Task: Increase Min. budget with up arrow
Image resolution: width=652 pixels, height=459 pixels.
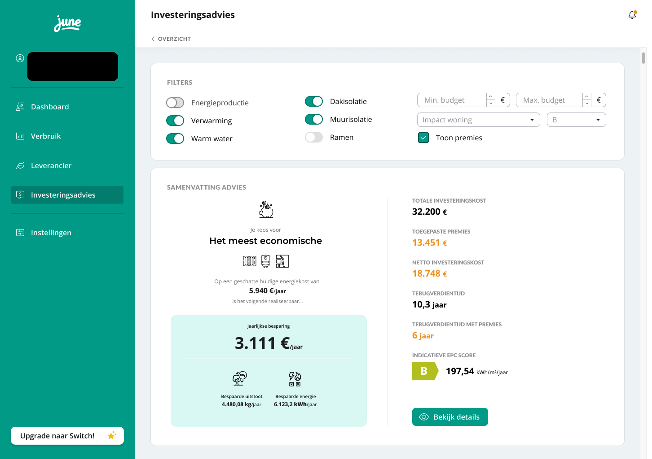Action: point(491,97)
